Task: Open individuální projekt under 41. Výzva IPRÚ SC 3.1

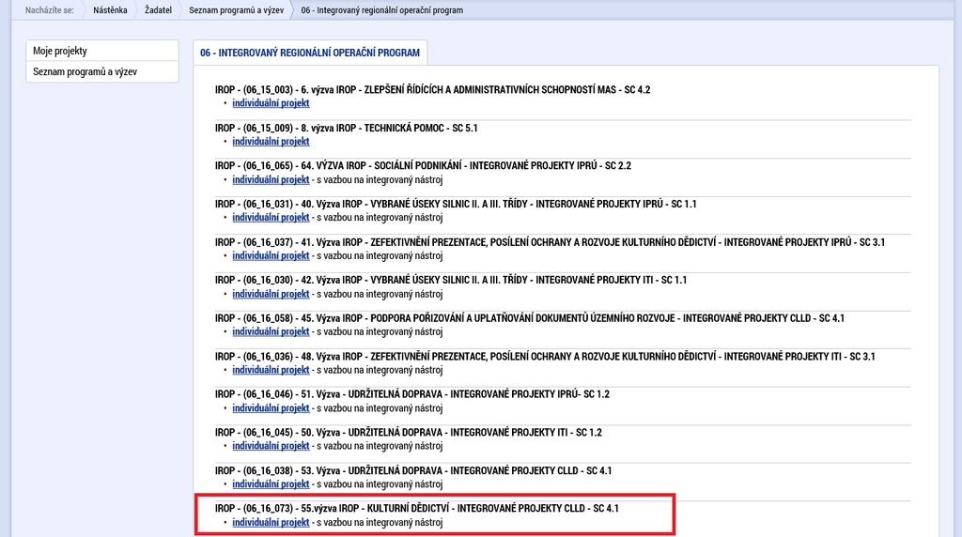Action: (x=271, y=255)
